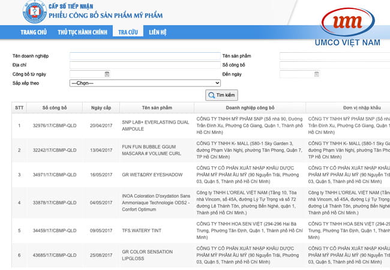Click the date 13/04/2017
The width and height of the screenshot is (390, 270).
click(101, 150)
